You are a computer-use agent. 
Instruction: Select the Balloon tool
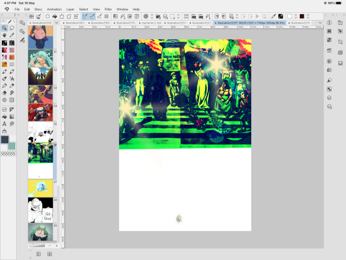(12, 124)
